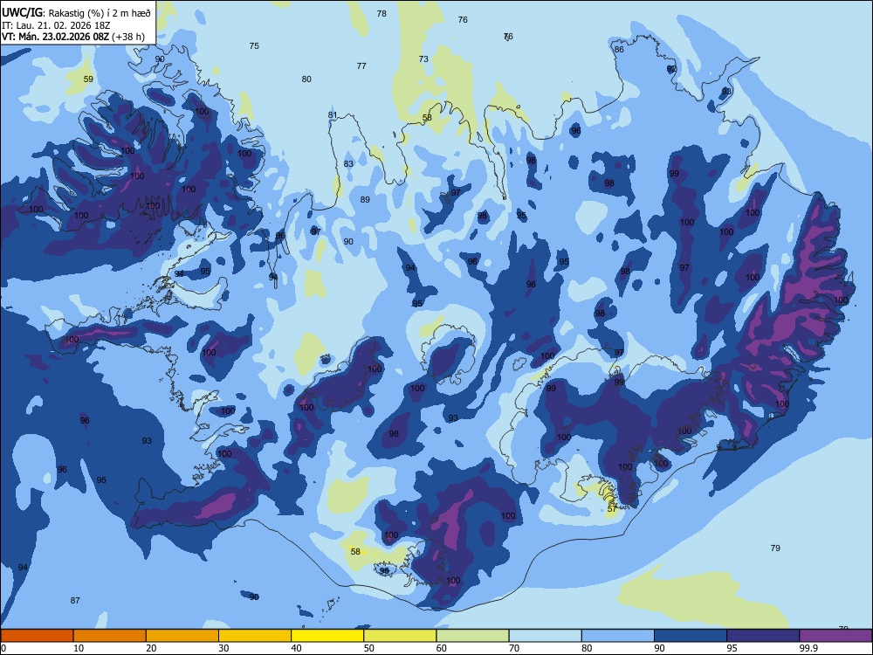
Task: Click legend tick label '70'
Action: click(514, 648)
